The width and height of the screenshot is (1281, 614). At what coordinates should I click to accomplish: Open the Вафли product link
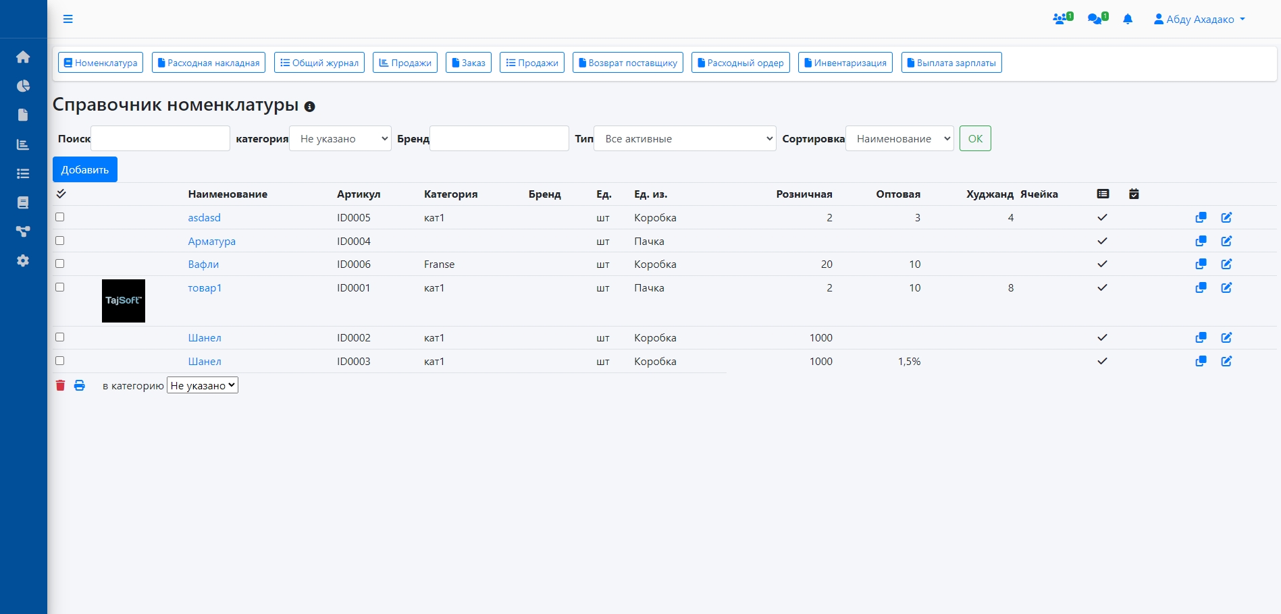point(203,264)
